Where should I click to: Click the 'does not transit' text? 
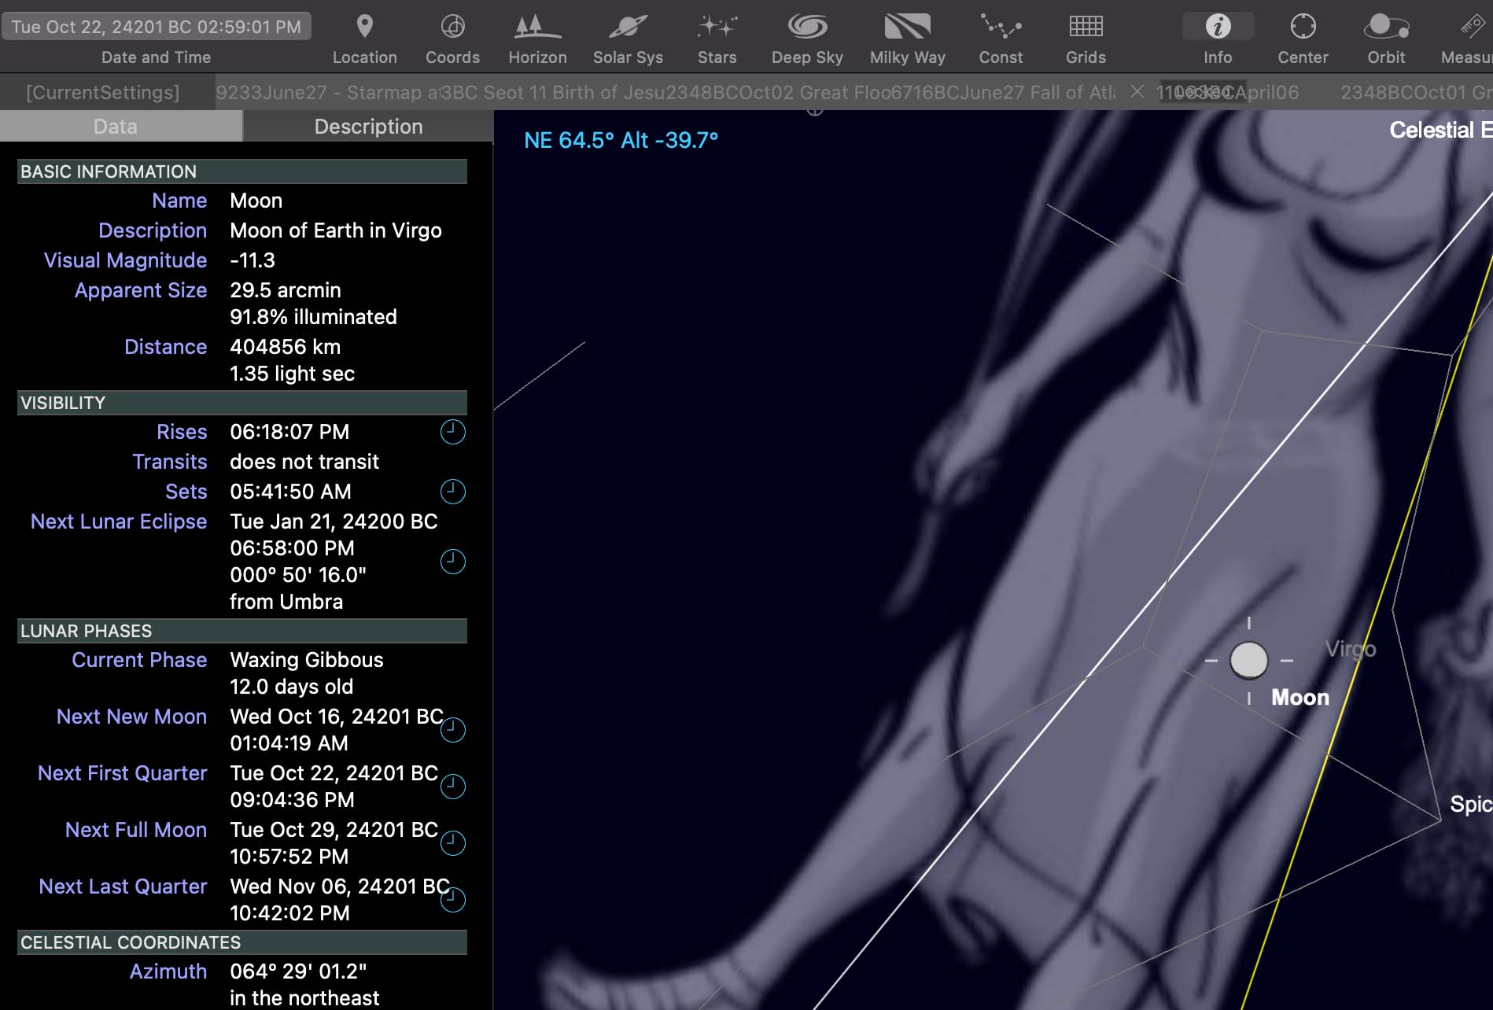(304, 462)
